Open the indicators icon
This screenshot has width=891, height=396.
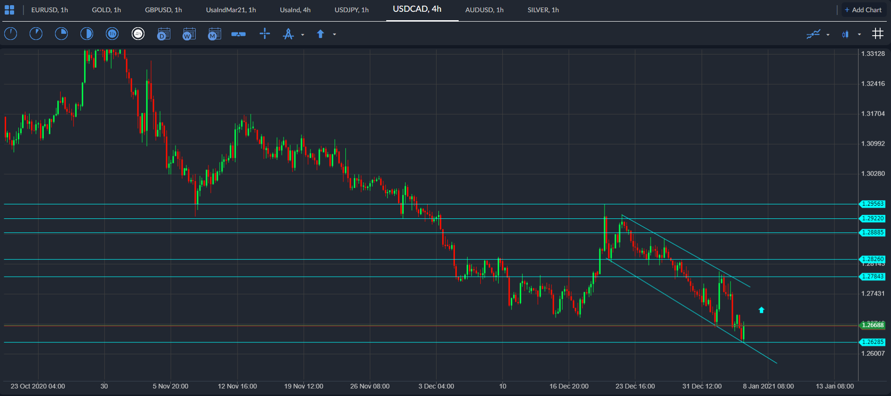coord(813,34)
